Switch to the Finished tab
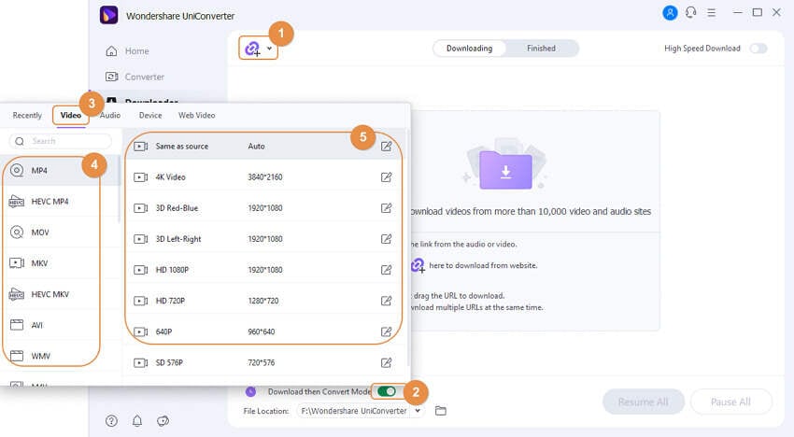The width and height of the screenshot is (794, 437). point(541,49)
